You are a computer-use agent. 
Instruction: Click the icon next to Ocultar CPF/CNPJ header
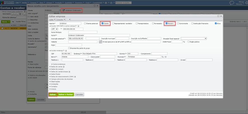pyautogui.click(x=78, y=26)
